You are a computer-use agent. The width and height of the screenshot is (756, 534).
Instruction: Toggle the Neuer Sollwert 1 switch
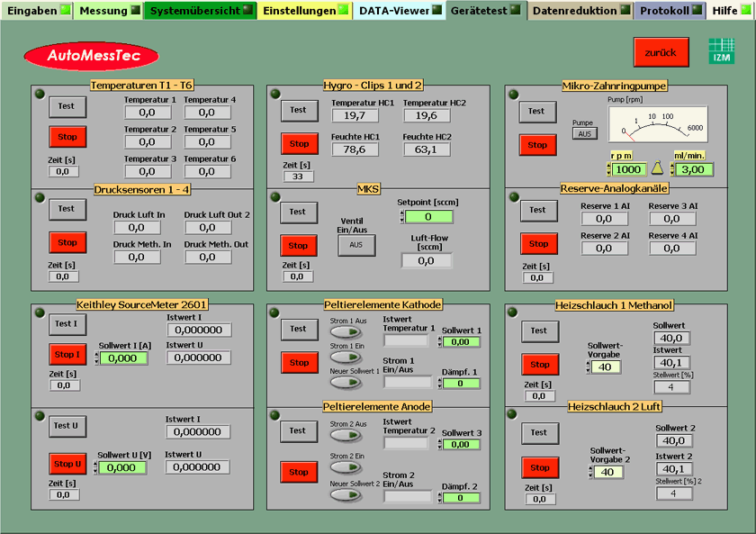pyautogui.click(x=346, y=383)
